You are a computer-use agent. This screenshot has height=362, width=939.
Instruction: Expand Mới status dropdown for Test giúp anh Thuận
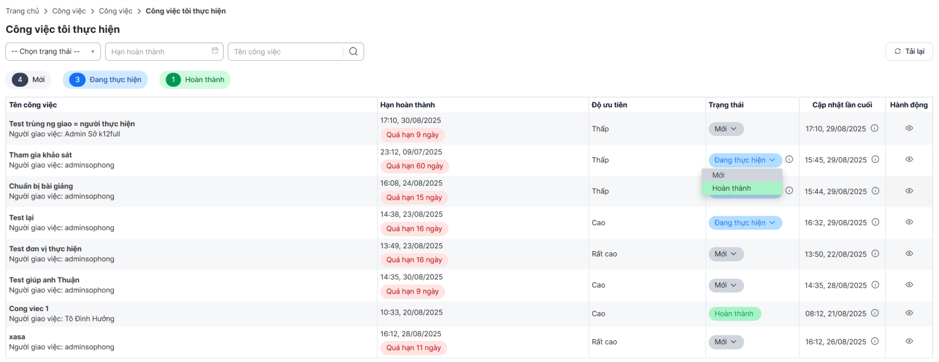click(726, 285)
